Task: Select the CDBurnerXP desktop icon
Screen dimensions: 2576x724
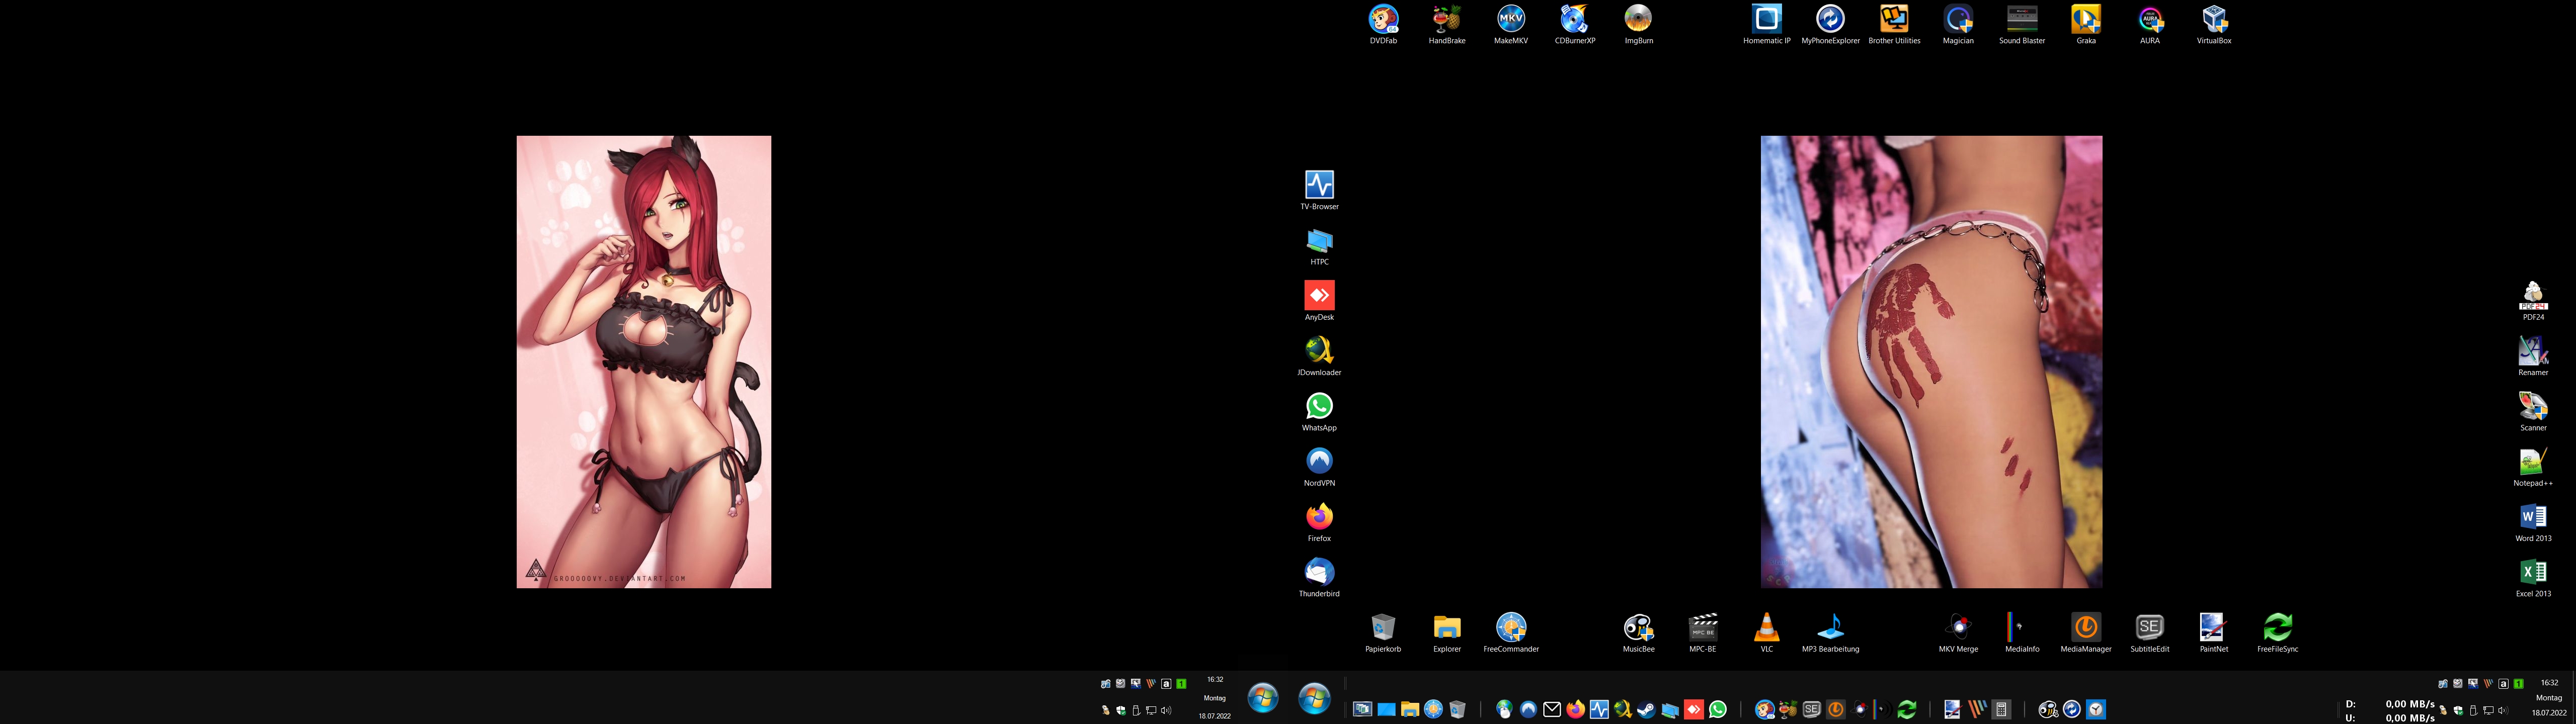Action: (1575, 24)
